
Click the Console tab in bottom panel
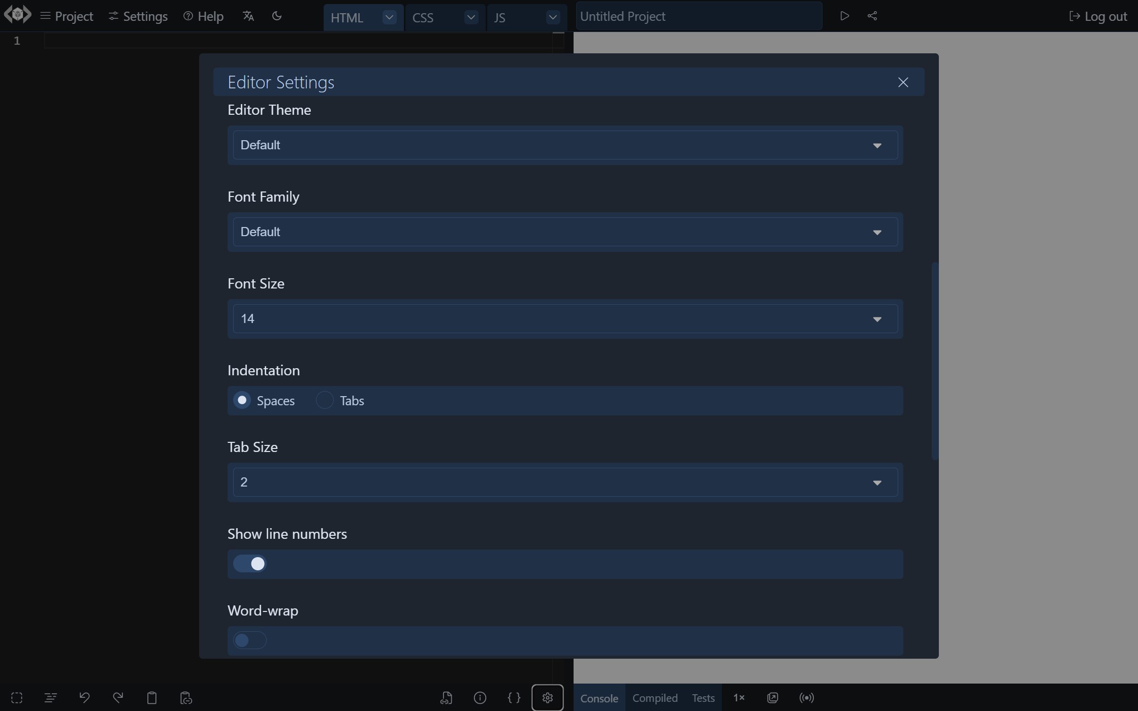599,697
